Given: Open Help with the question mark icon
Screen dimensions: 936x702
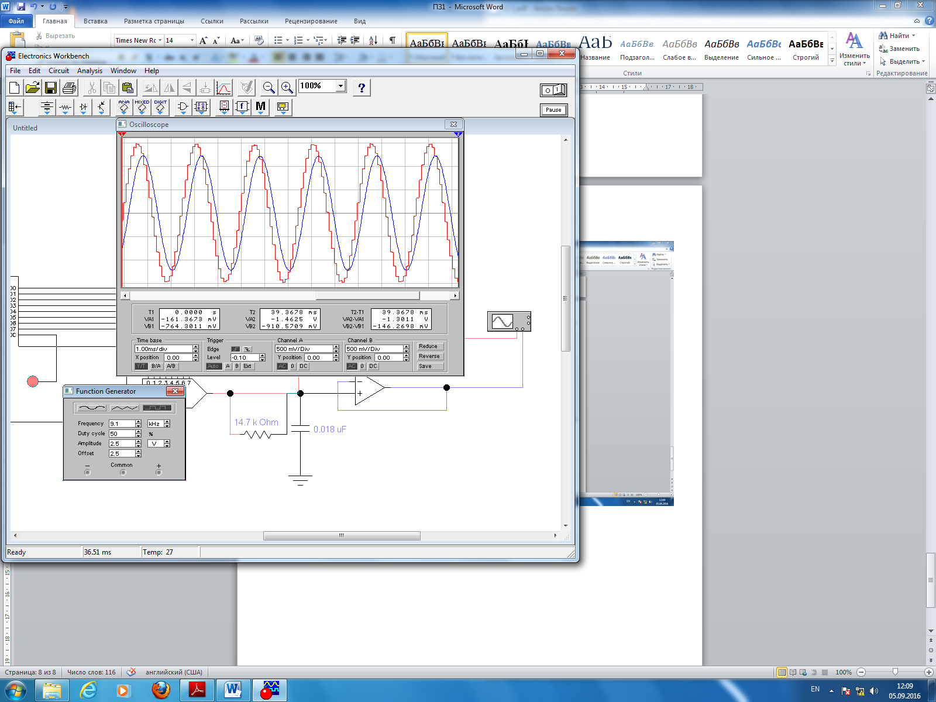Looking at the screenshot, I should pyautogui.click(x=362, y=88).
